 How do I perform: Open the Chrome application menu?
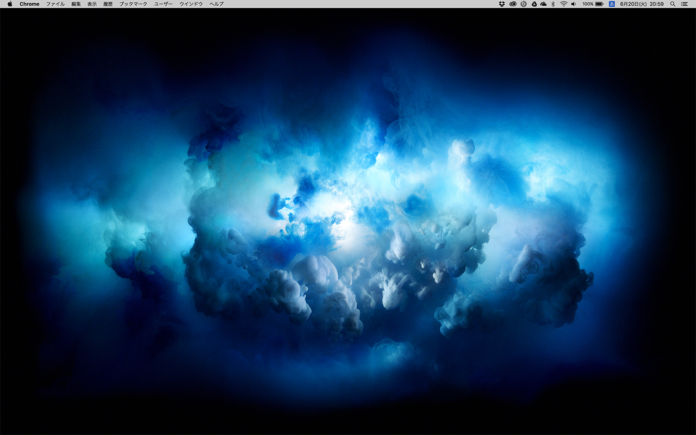click(29, 4)
